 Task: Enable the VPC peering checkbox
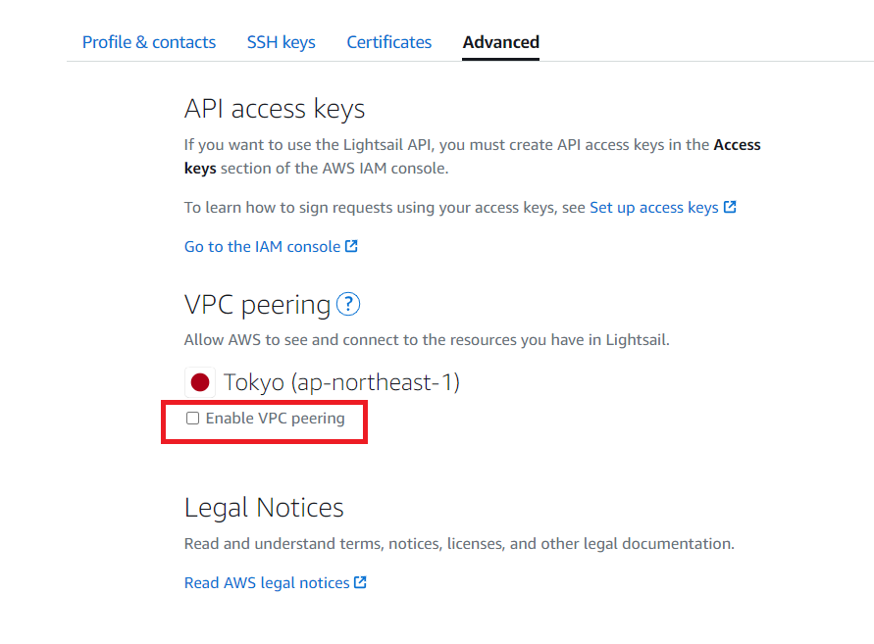coord(192,418)
